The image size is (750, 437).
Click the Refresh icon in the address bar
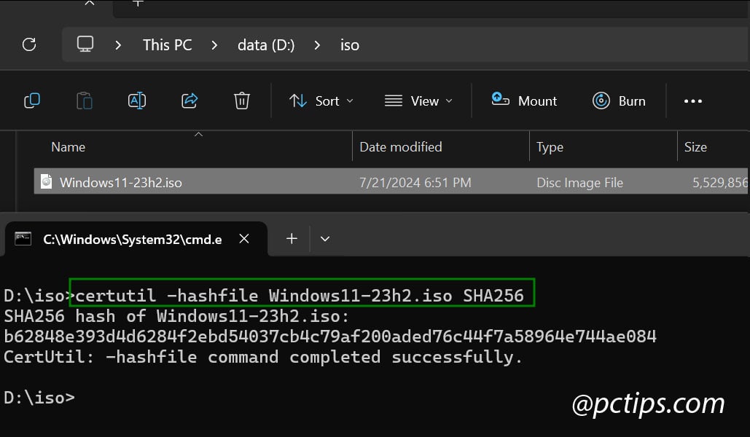coord(29,44)
